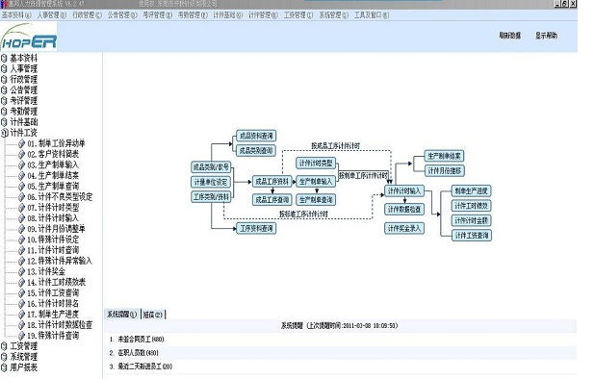The image size is (595, 379).
Task: Expand the 公告管理 node in sidebar tree
Action: 4,89
